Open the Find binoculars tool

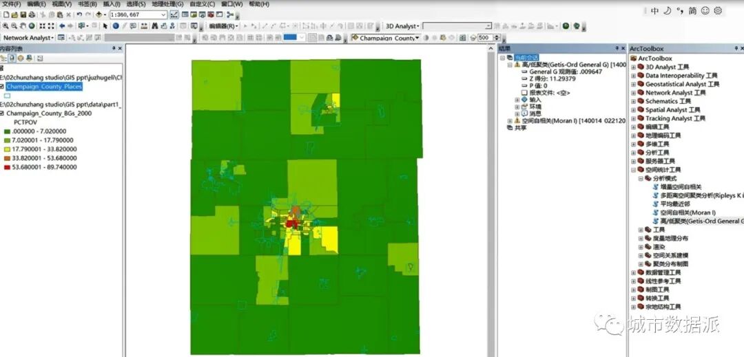click(154, 26)
